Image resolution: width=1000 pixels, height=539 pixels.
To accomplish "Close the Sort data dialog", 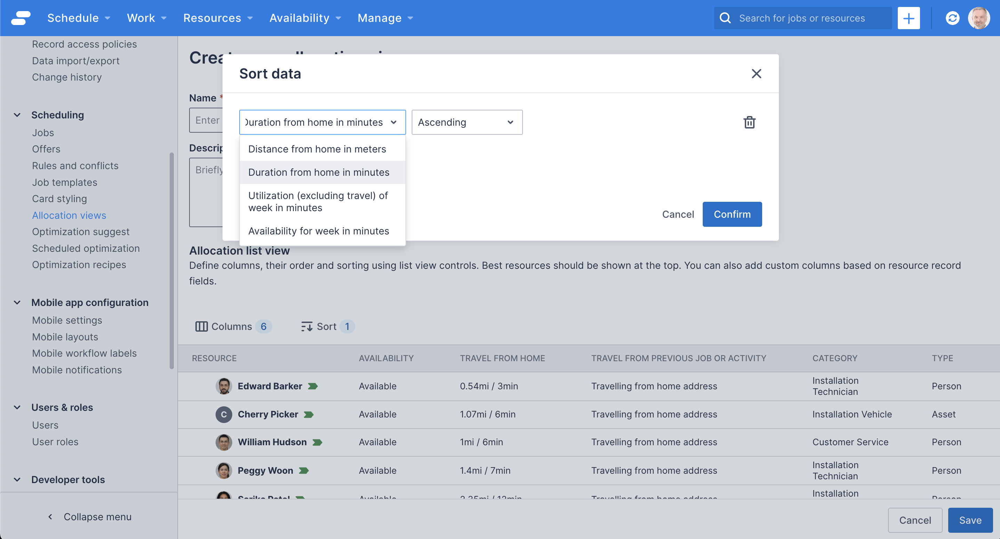I will 756,73.
